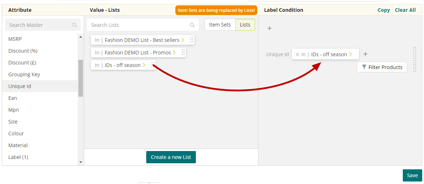Click plus icon next to IDs - off season condition
Viewport: 424px width, 184px height.
tap(365, 54)
